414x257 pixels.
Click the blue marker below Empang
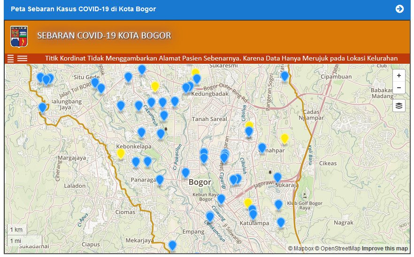click(x=172, y=245)
